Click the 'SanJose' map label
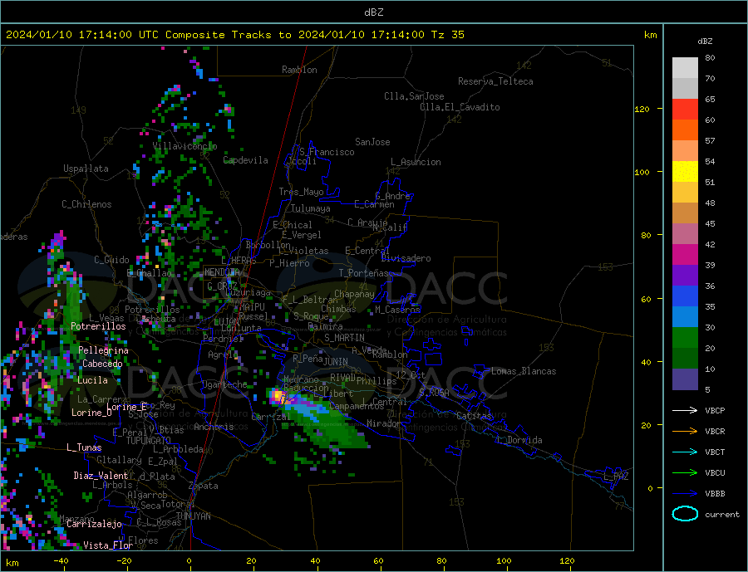This screenshot has height=572, width=748. 372,142
